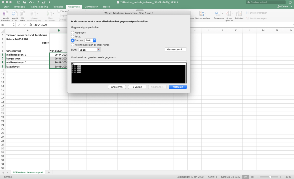Image resolution: width=294 pixels, height=179 pixels.
Task: Click the Groeperen icon
Action: pos(218,14)
